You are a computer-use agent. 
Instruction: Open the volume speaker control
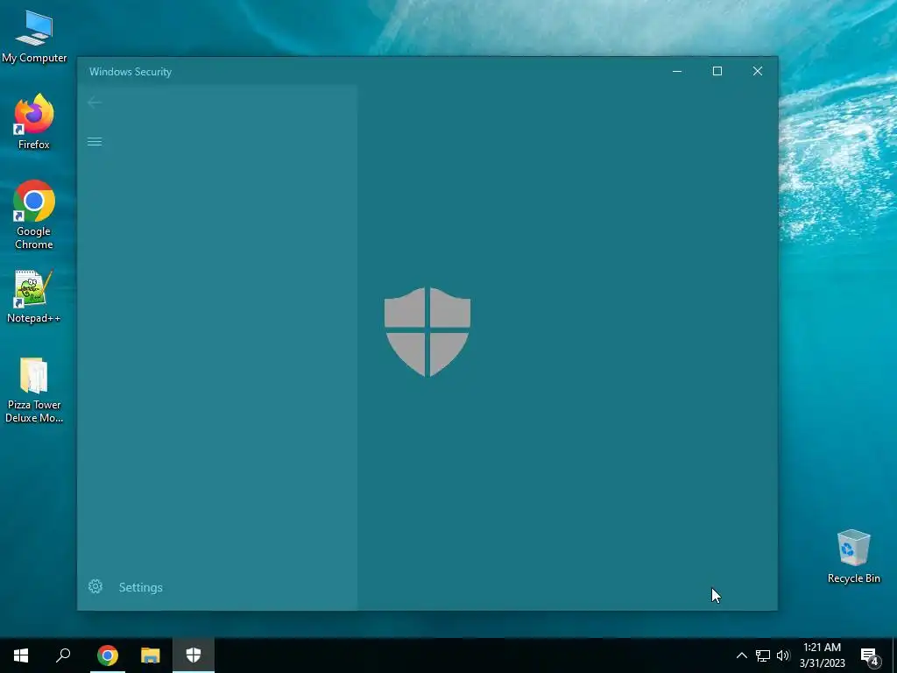point(783,655)
